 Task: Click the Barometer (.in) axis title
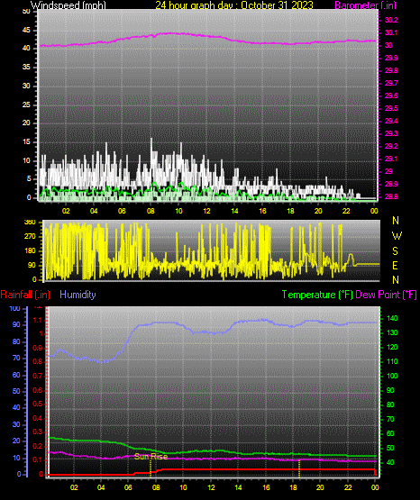click(365, 5)
